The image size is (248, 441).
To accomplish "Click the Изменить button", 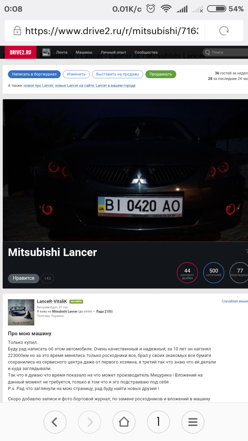I will pyautogui.click(x=76, y=74).
